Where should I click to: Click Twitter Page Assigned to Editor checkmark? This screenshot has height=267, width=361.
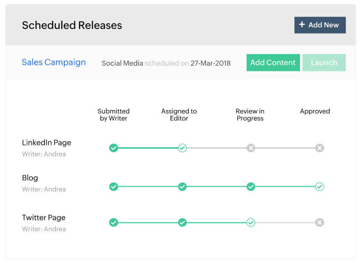point(182,223)
